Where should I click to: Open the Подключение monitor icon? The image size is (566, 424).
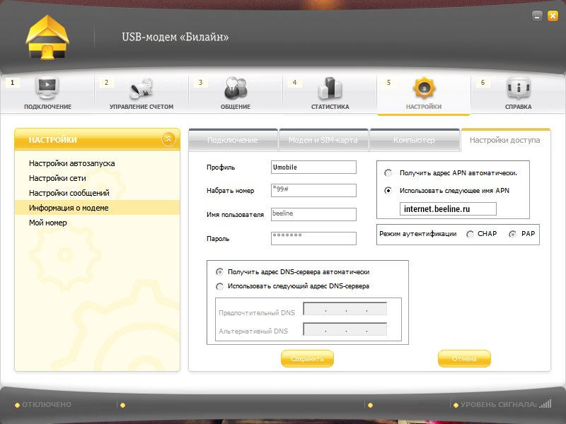pos(47,89)
